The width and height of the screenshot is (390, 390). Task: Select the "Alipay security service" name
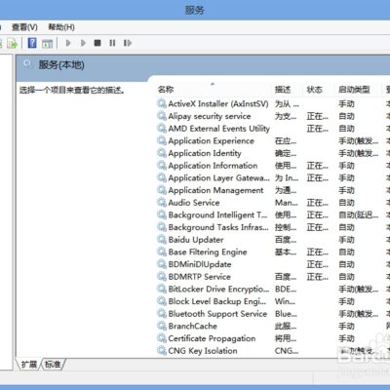pyautogui.click(x=210, y=116)
